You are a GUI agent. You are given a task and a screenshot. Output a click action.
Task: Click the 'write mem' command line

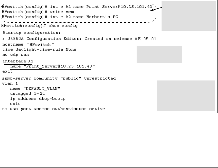click(38, 12)
